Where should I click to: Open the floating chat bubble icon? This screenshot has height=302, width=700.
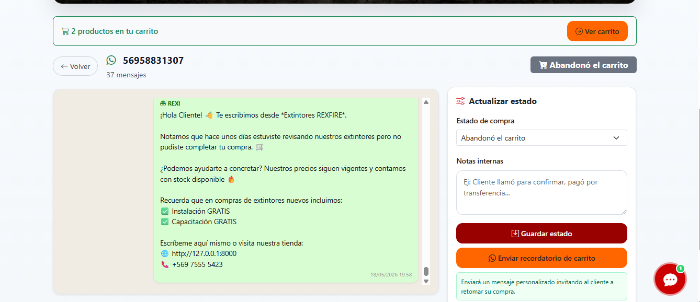point(670,279)
